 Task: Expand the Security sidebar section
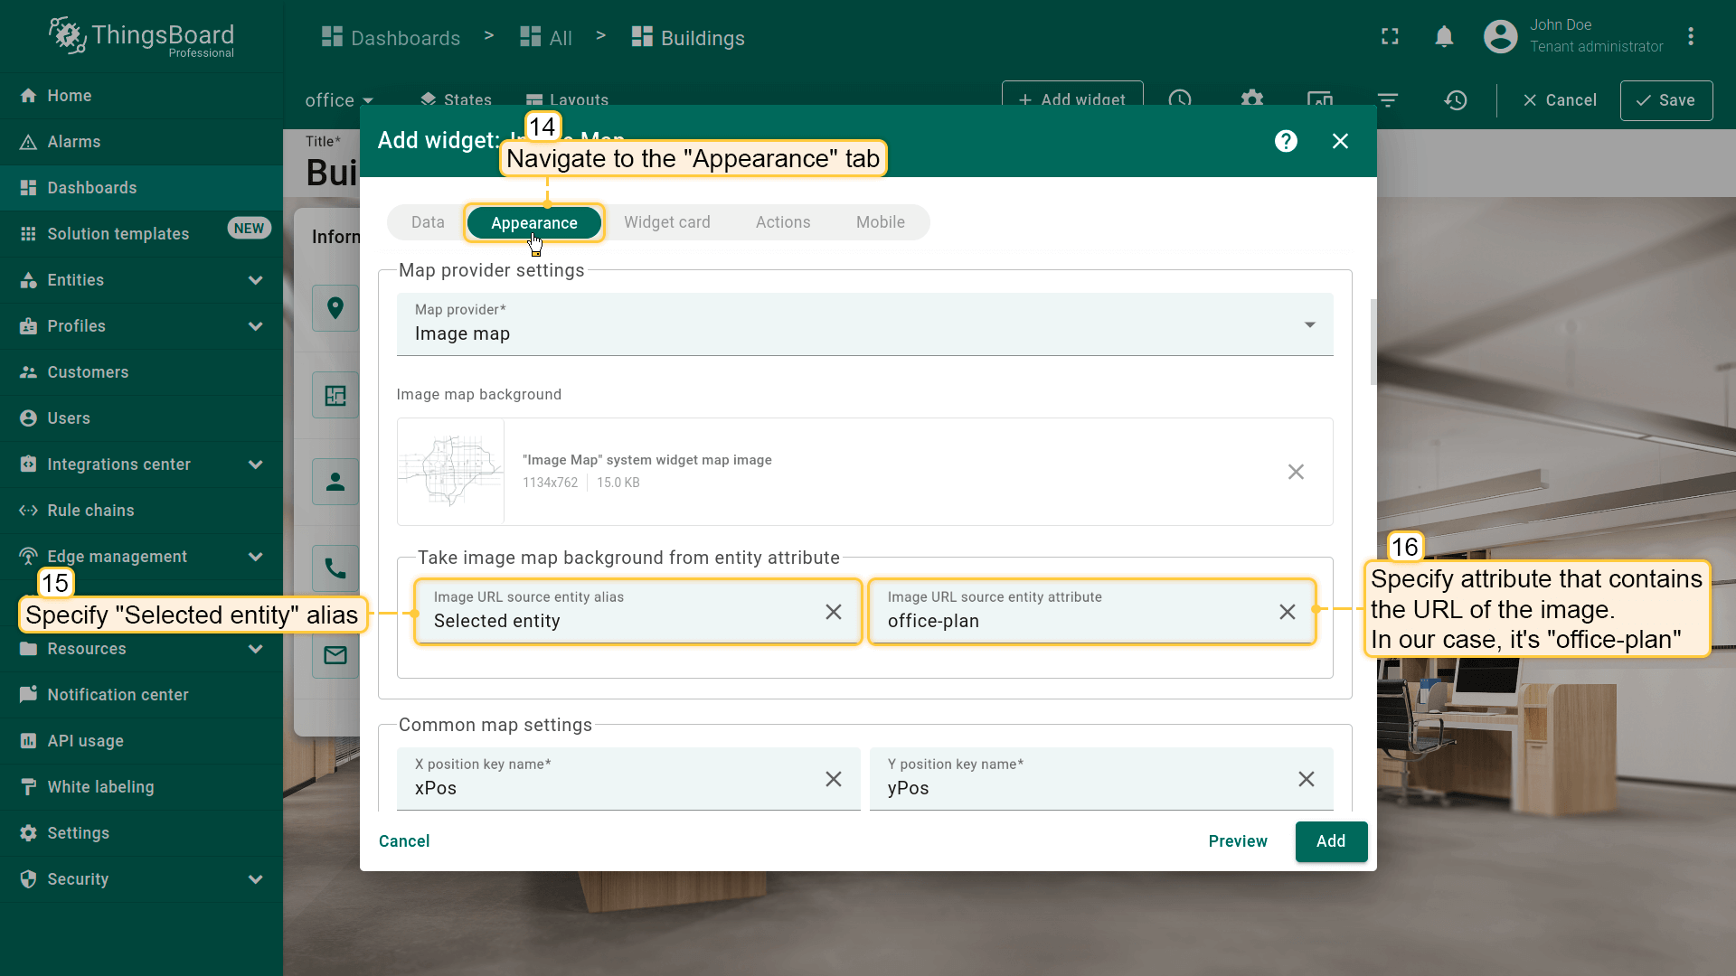coord(255,879)
